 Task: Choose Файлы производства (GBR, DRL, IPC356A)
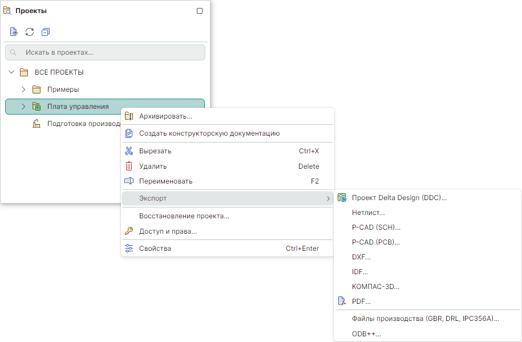pos(425,319)
